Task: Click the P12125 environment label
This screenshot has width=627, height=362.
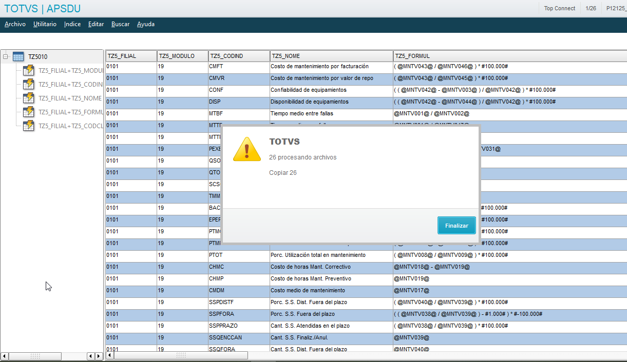Action: pyautogui.click(x=616, y=8)
